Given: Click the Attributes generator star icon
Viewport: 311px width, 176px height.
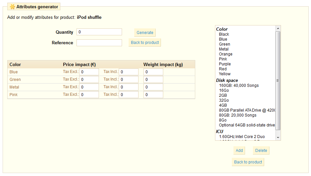Looking at the screenshot, I should pyautogui.click(x=13, y=7).
